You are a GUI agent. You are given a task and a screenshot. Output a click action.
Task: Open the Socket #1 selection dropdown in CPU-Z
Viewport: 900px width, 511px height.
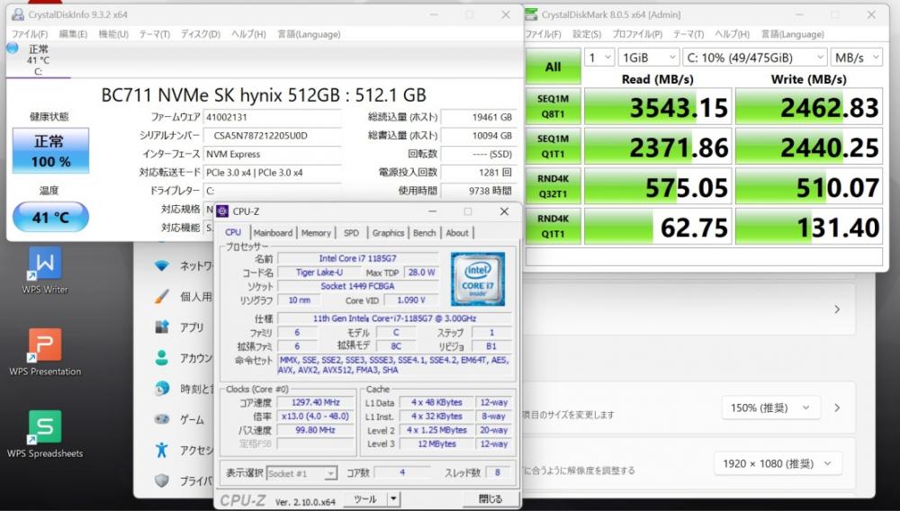pos(301,474)
